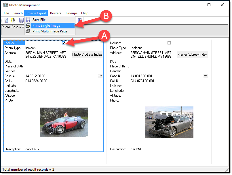232x175 pixels.
Task: Open the Lineups menu
Action: click(71, 13)
